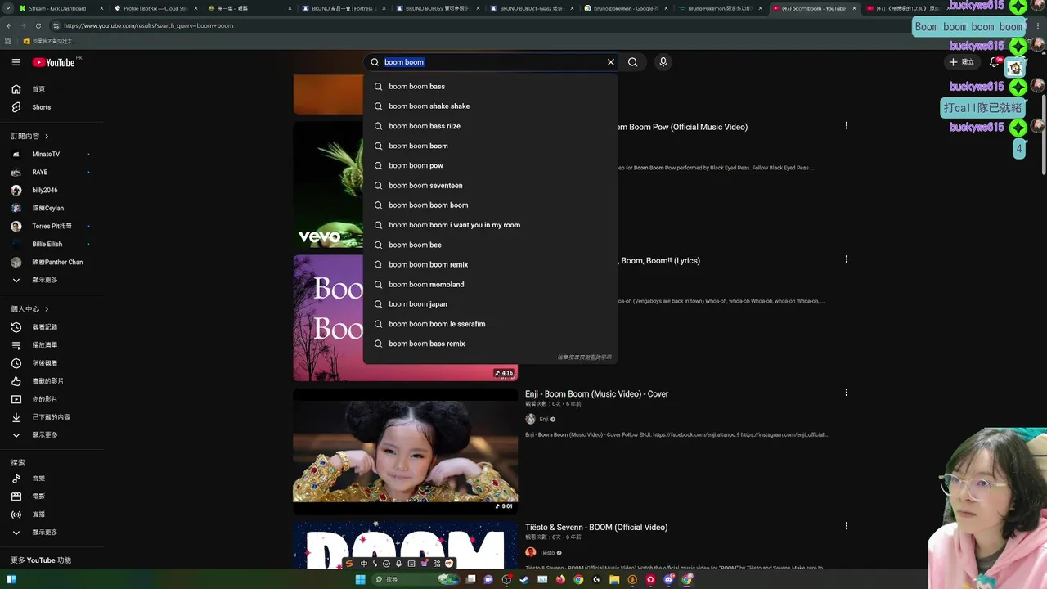
Task: Open the YouTube hamburger guide menu
Action: point(16,62)
